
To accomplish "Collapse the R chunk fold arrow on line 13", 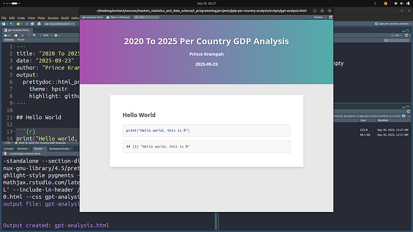I will click(x=14, y=132).
